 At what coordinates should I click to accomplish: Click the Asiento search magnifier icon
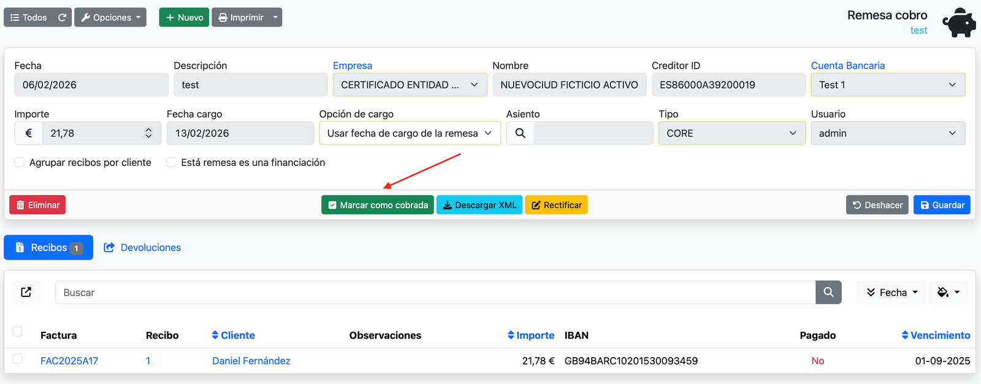pyautogui.click(x=520, y=133)
